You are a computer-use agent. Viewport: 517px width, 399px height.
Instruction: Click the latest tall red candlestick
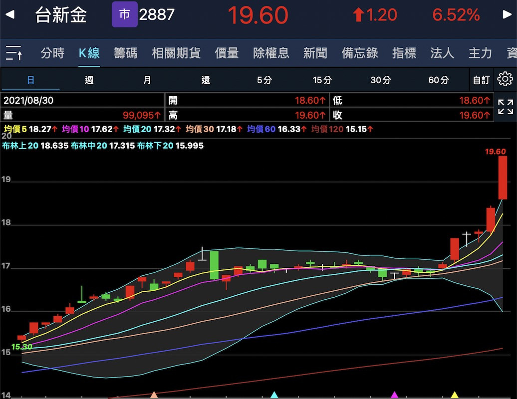[x=503, y=177]
